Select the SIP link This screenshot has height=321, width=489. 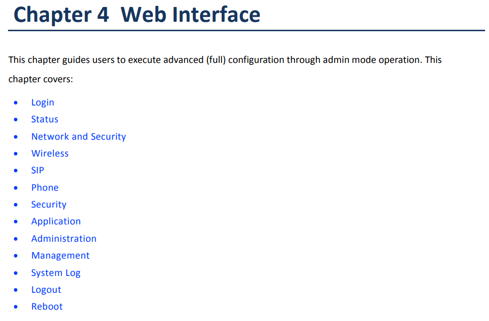click(x=38, y=170)
